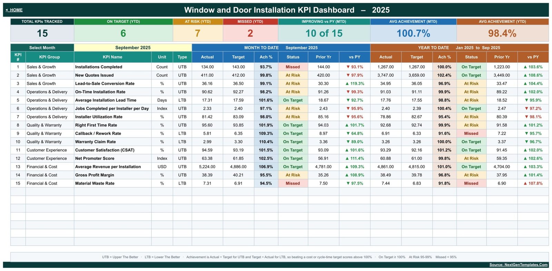Select 'Right First Time Rate' cell
The image size is (552, 271).
coord(112,125)
